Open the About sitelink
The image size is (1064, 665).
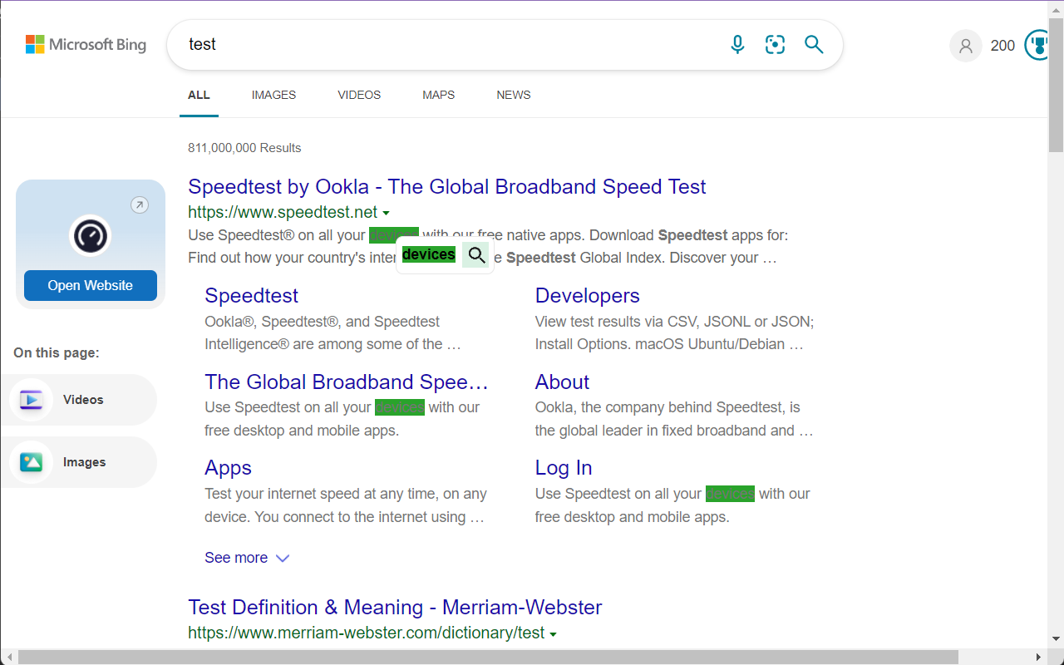[562, 382]
